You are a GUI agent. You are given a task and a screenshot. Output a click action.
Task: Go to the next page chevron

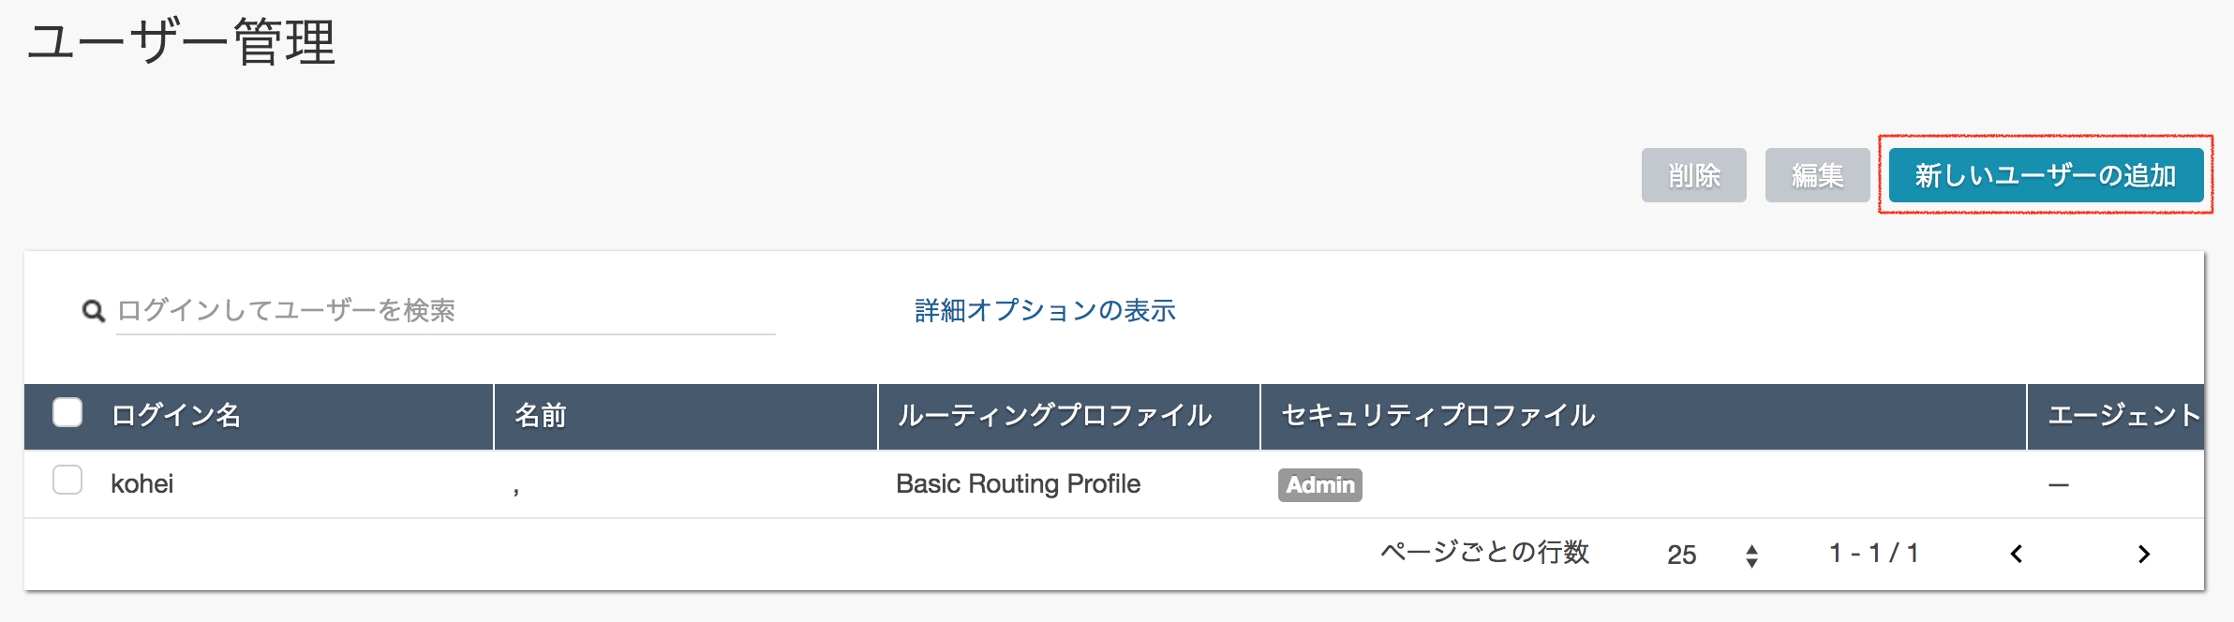coord(2143,554)
